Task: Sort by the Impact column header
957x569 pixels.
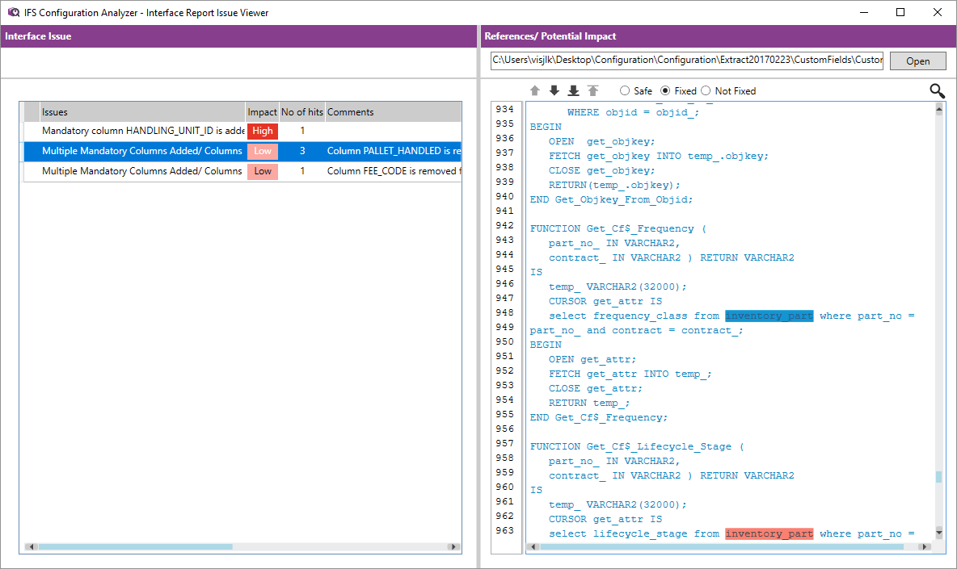Action: (x=262, y=112)
